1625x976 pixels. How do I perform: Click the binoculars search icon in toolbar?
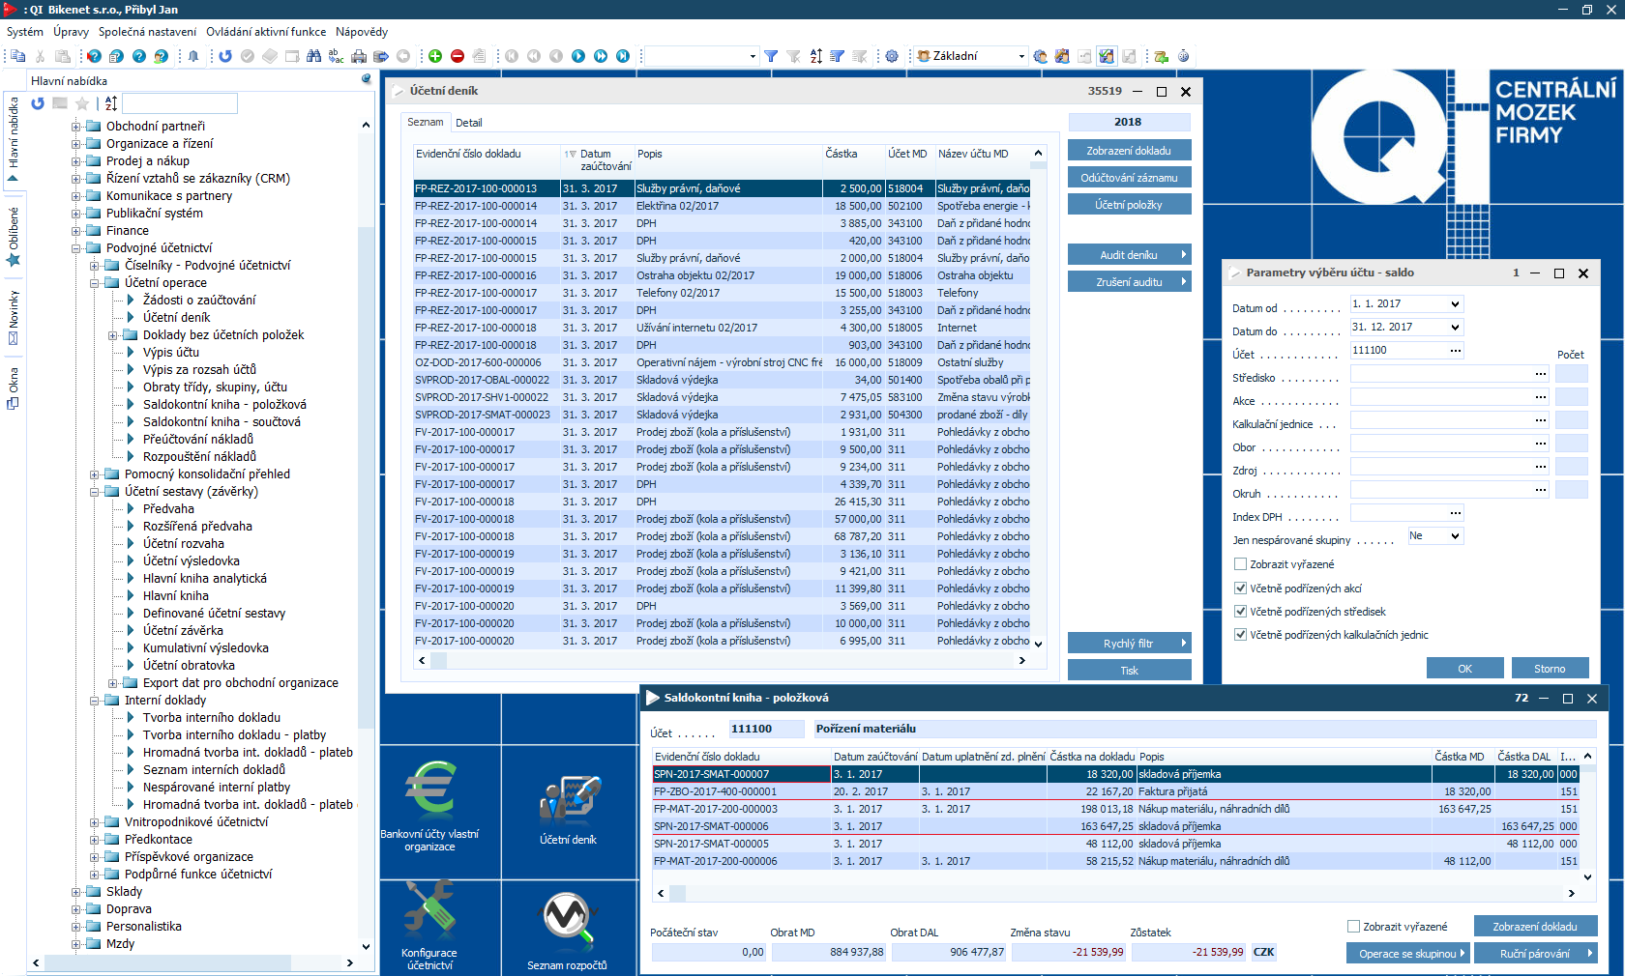(313, 56)
